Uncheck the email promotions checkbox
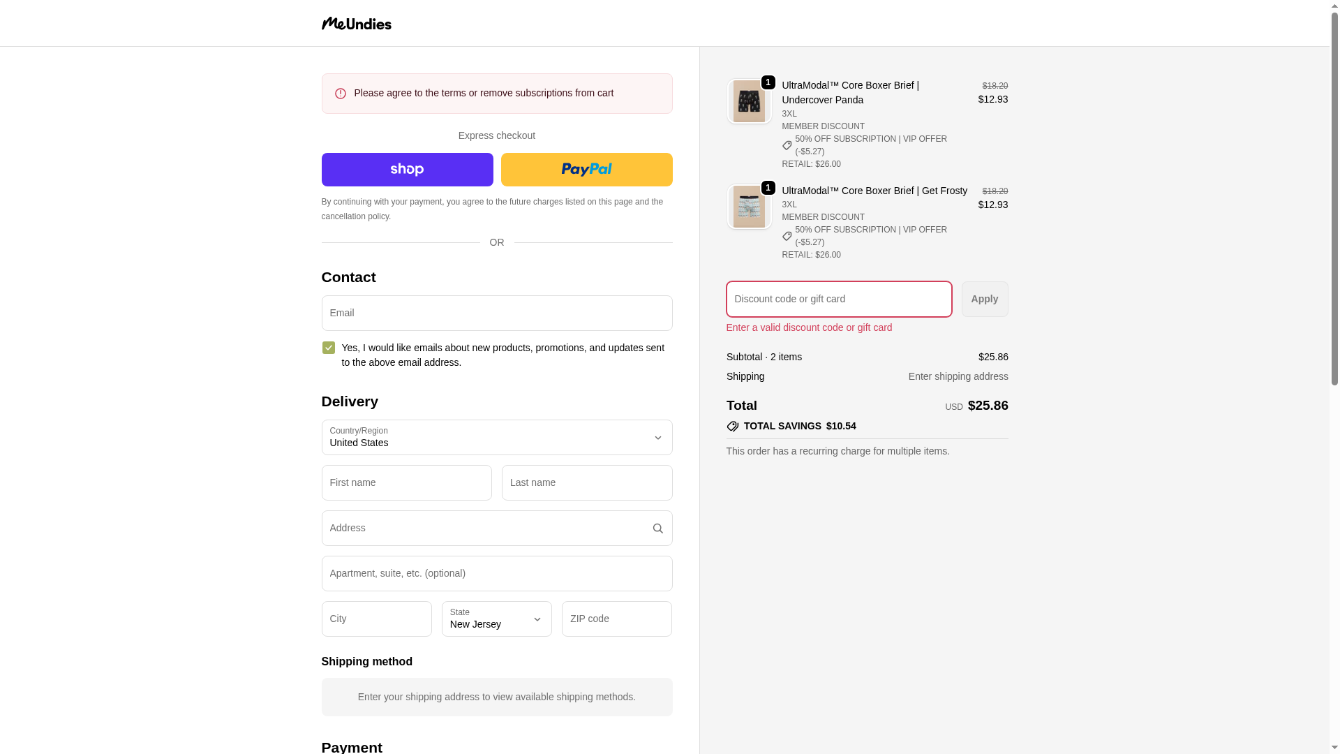The height and width of the screenshot is (754, 1340). point(329,348)
